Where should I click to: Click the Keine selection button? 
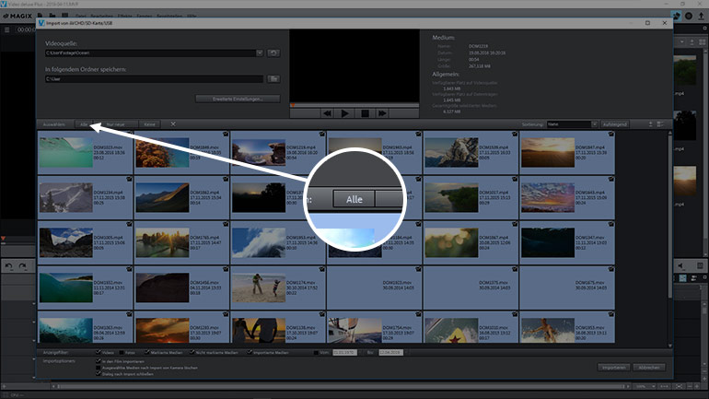150,124
